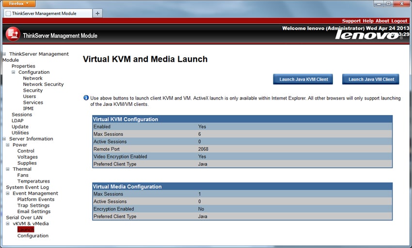Viewport: 412px width, 248px height.
Task: Click the ThinkServer red logo icon
Action: (13, 34)
